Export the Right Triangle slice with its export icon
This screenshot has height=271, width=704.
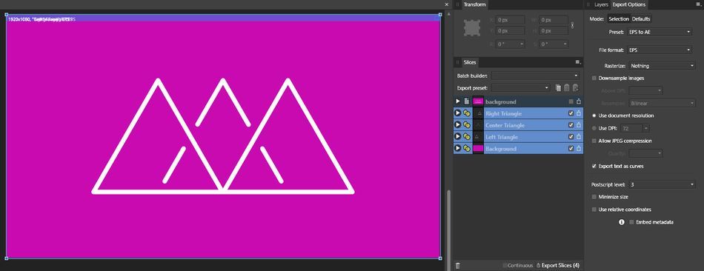point(579,113)
